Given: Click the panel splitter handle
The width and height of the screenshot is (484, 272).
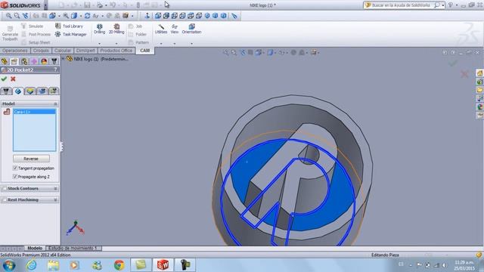Looking at the screenshot, I should pyautogui.click(x=62, y=147).
